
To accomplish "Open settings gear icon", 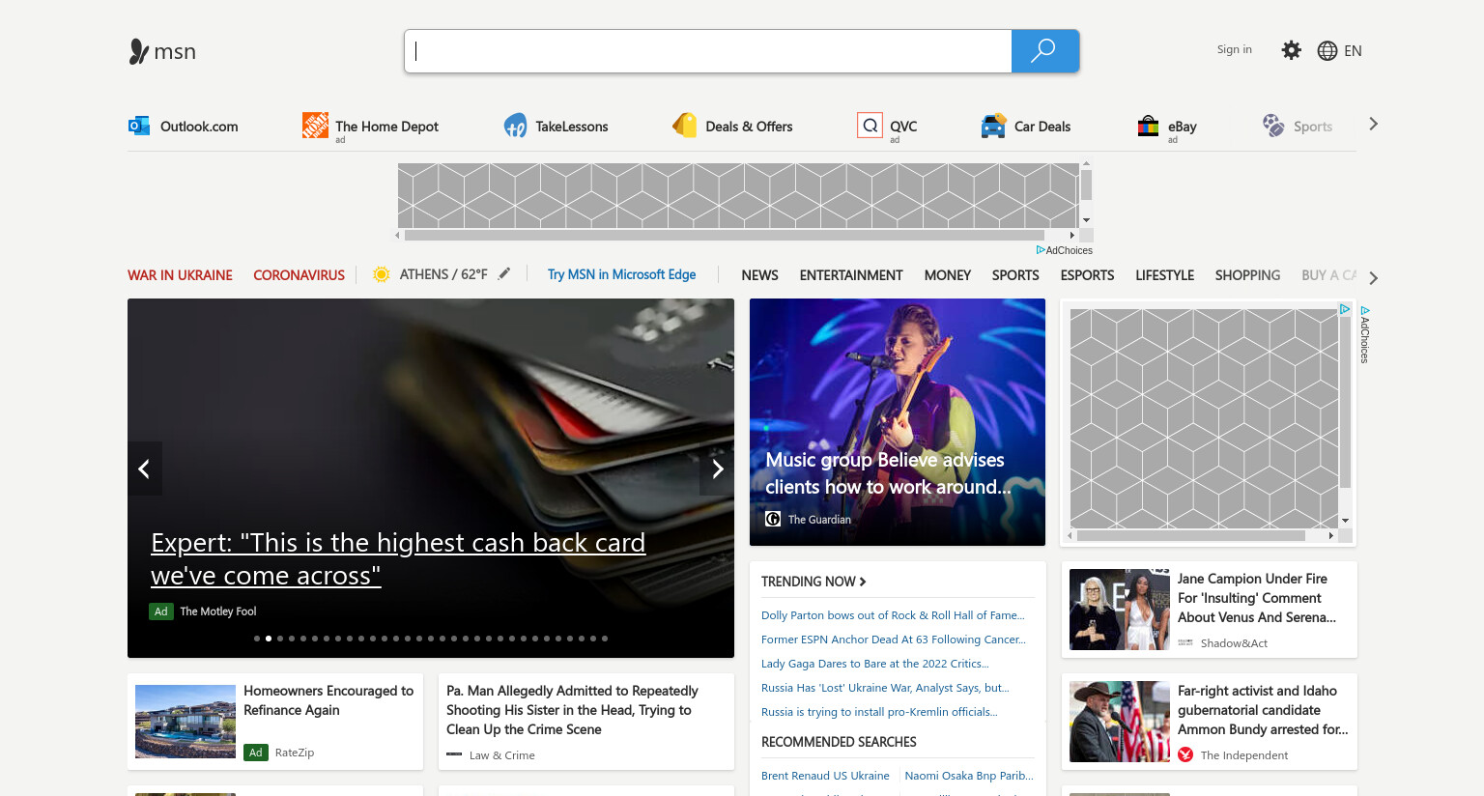I will 1291,50.
